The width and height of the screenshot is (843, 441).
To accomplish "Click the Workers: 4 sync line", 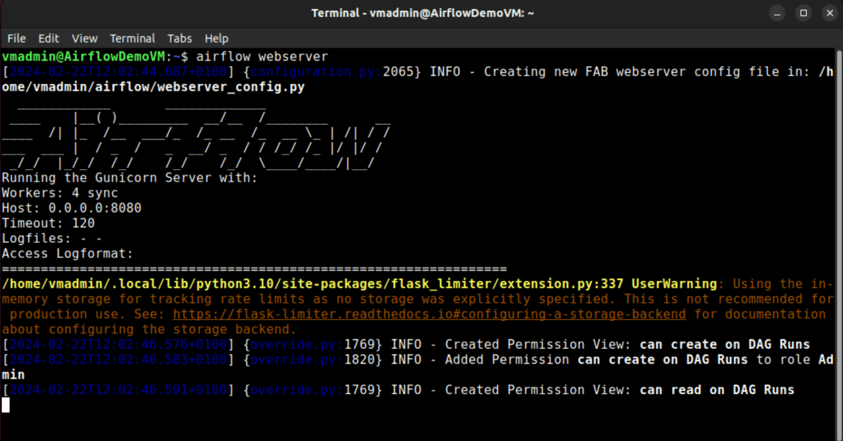I will 59,192.
